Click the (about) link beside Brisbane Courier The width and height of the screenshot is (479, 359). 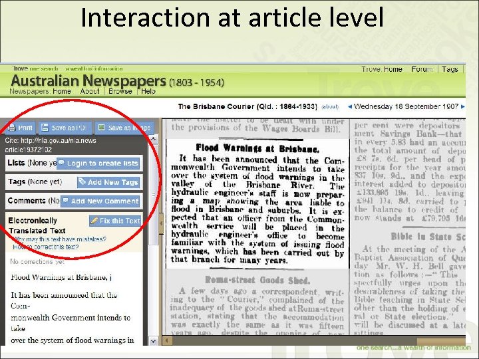point(330,106)
